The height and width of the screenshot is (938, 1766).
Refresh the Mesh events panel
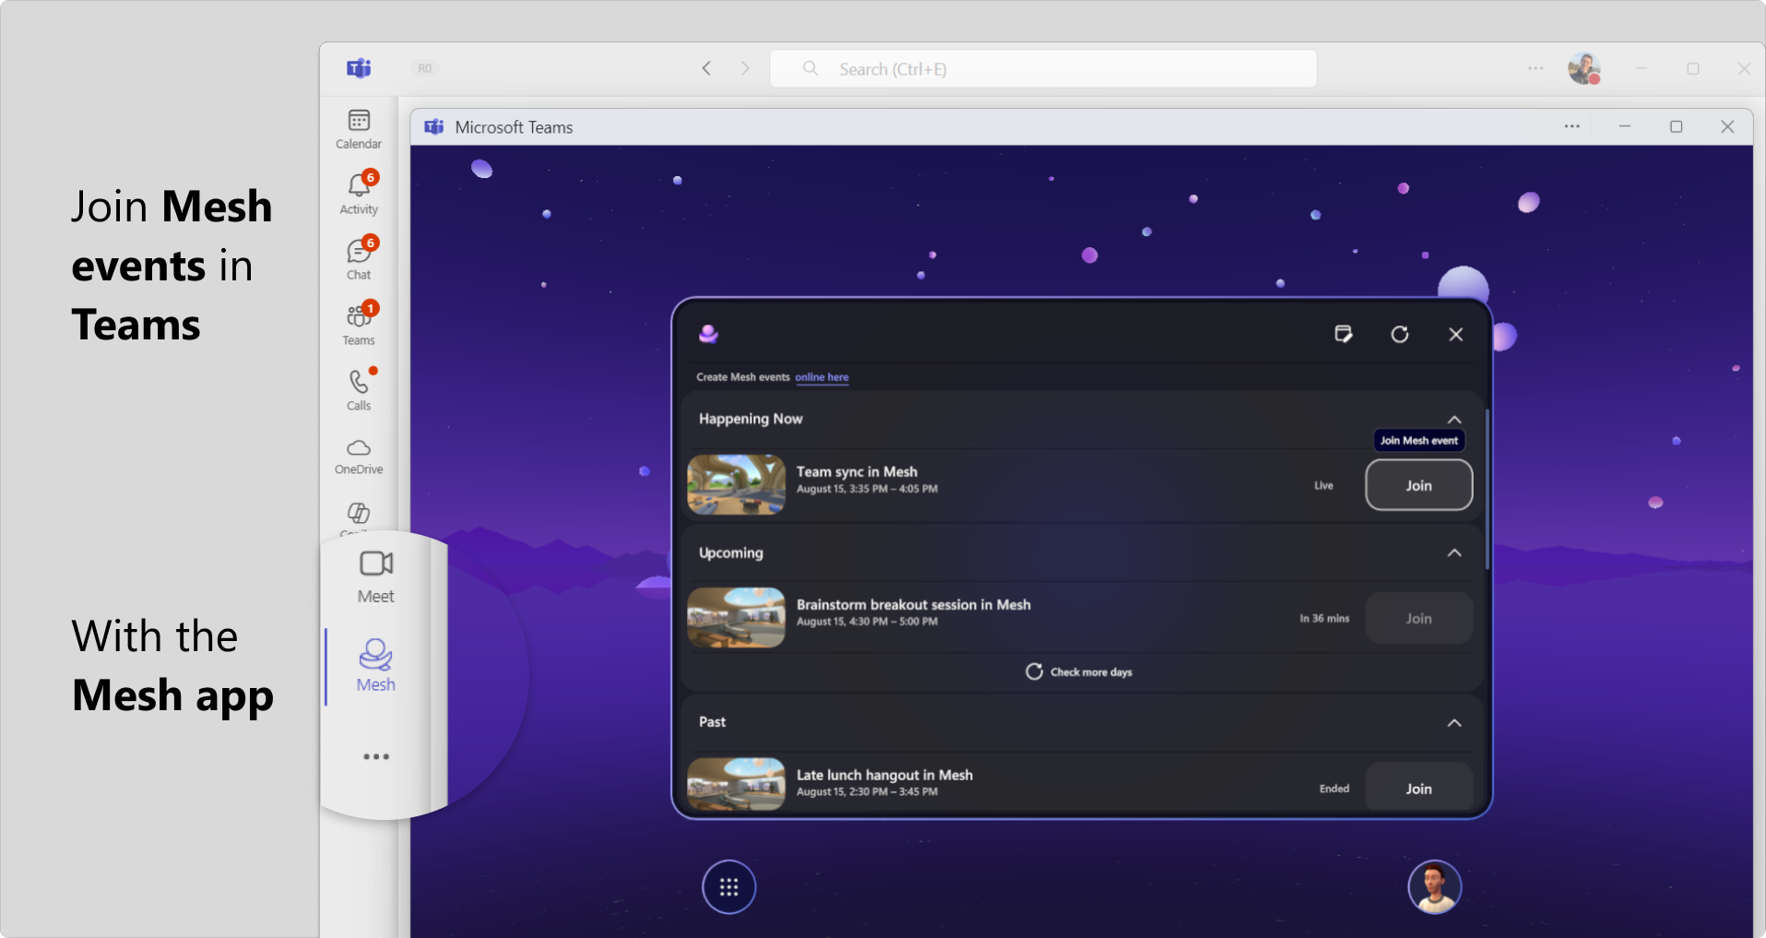[x=1400, y=334]
